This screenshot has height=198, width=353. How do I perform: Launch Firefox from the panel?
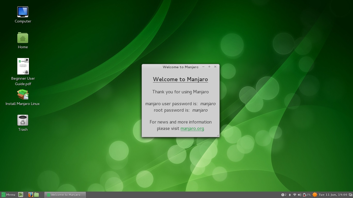31,195
